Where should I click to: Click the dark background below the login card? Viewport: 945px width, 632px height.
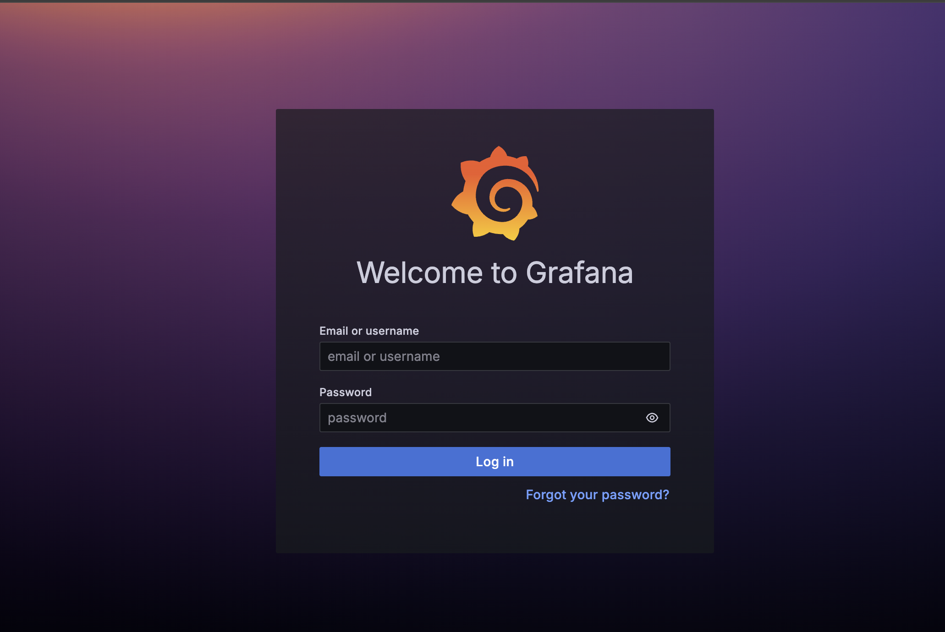tap(494, 593)
